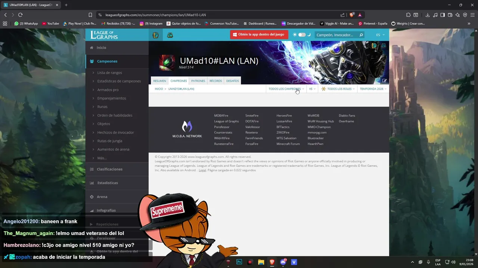Viewport: 478px width, 268px height.
Task: Show hidden system tray icons chevron
Action: click(412, 262)
